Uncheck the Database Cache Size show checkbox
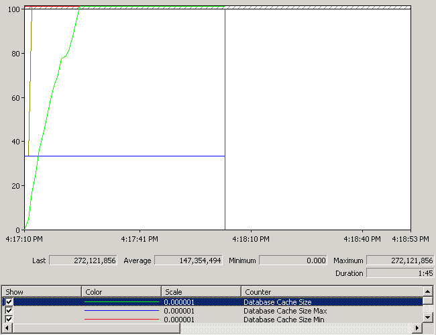This screenshot has width=436, height=335. pyautogui.click(x=9, y=302)
